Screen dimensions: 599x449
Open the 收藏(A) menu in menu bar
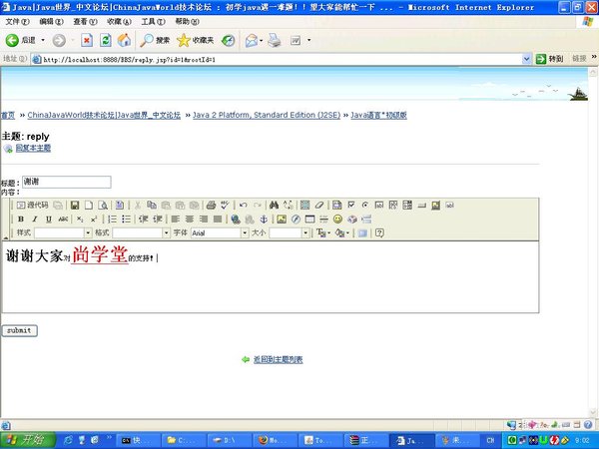click(118, 21)
